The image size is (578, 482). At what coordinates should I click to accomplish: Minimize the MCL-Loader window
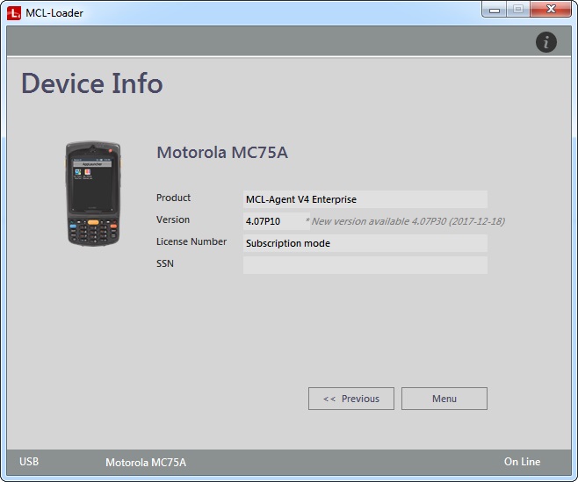coord(495,9)
